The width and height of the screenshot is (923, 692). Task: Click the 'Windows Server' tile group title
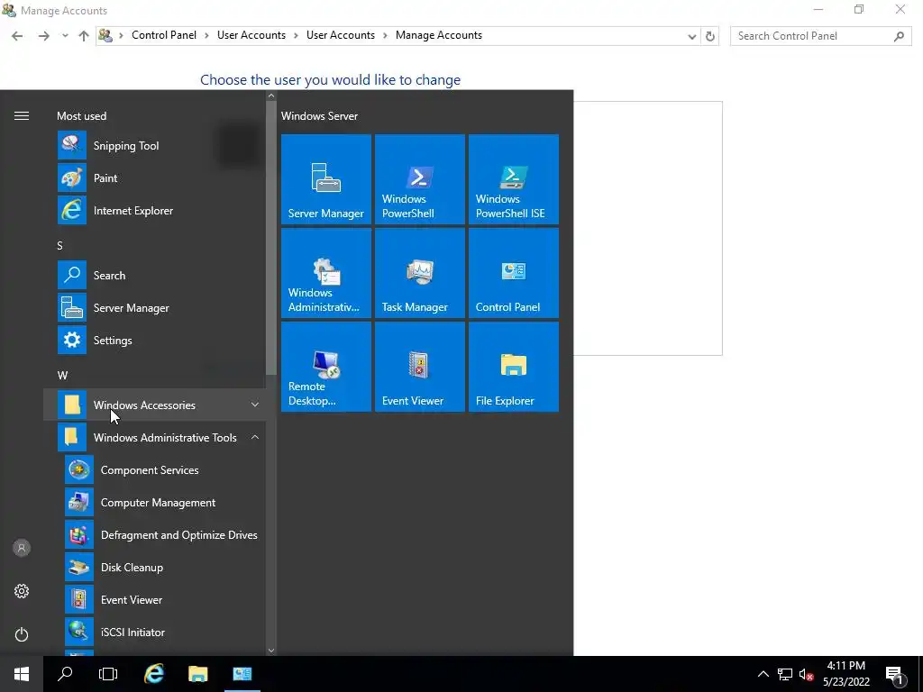(319, 116)
